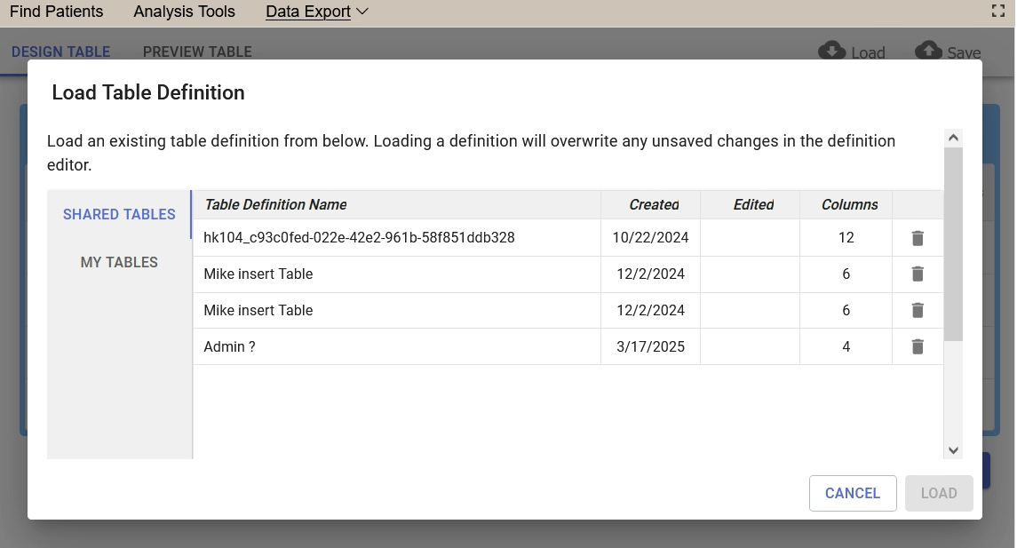Click the cloud Load icon
Viewport: 1017px width, 548px height.
(832, 51)
